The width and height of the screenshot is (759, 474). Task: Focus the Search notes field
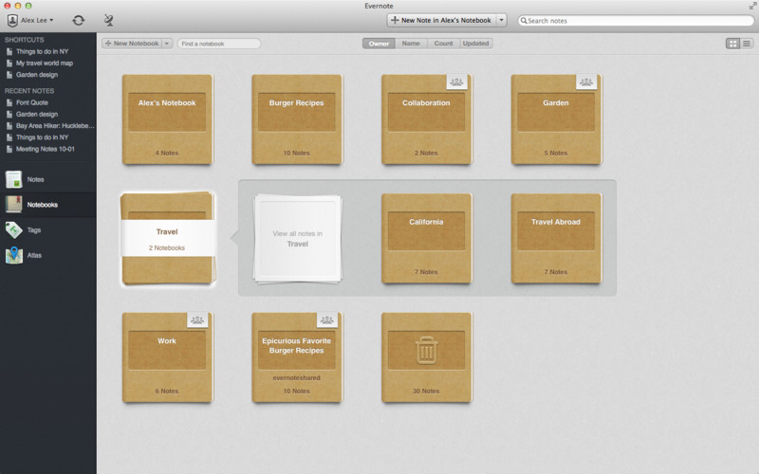coord(636,20)
